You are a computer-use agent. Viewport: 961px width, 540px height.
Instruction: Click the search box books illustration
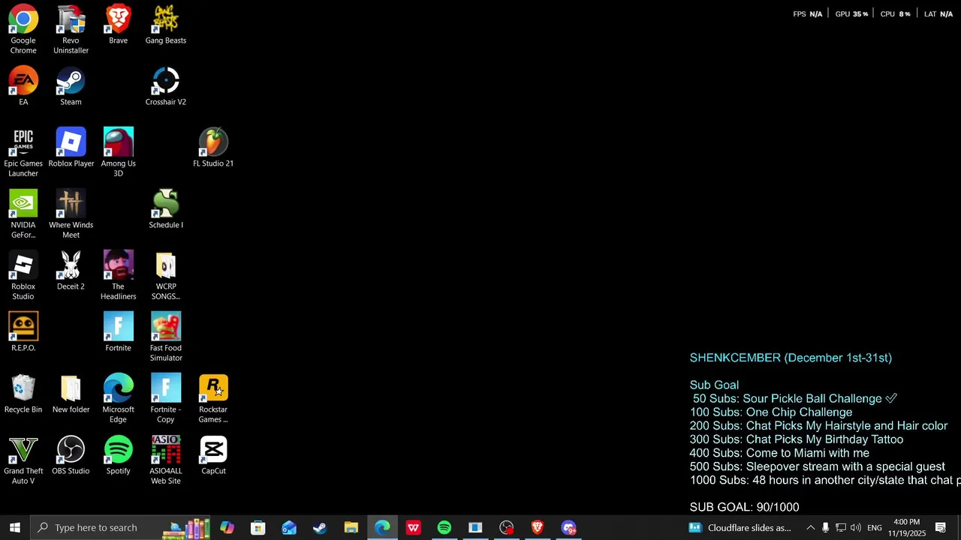(x=188, y=528)
